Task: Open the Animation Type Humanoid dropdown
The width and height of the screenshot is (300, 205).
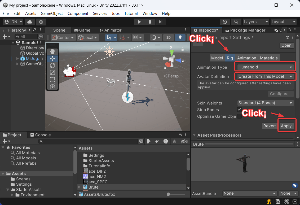Action: pyautogui.click(x=265, y=67)
